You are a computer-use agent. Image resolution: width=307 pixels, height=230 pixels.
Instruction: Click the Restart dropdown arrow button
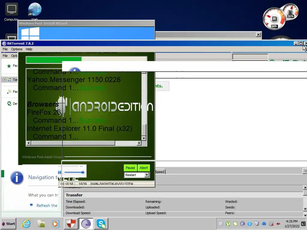(147, 175)
